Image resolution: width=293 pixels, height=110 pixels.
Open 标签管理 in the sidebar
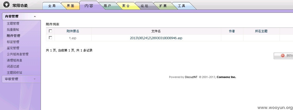coord(13,42)
